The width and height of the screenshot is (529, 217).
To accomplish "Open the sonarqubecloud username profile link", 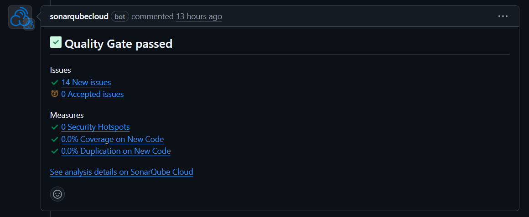I will pyautogui.click(x=79, y=16).
